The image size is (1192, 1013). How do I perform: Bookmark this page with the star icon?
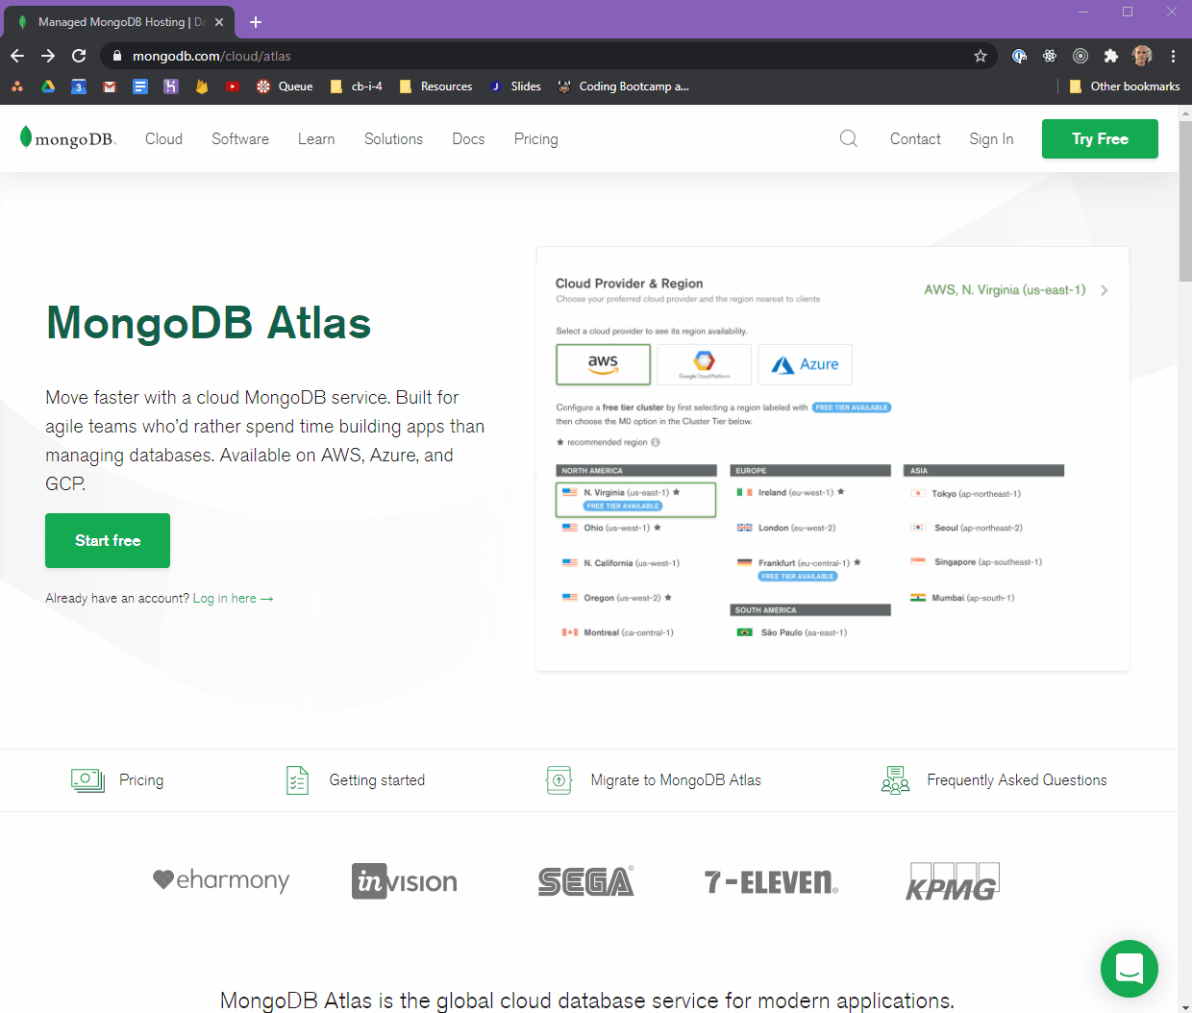pos(981,56)
